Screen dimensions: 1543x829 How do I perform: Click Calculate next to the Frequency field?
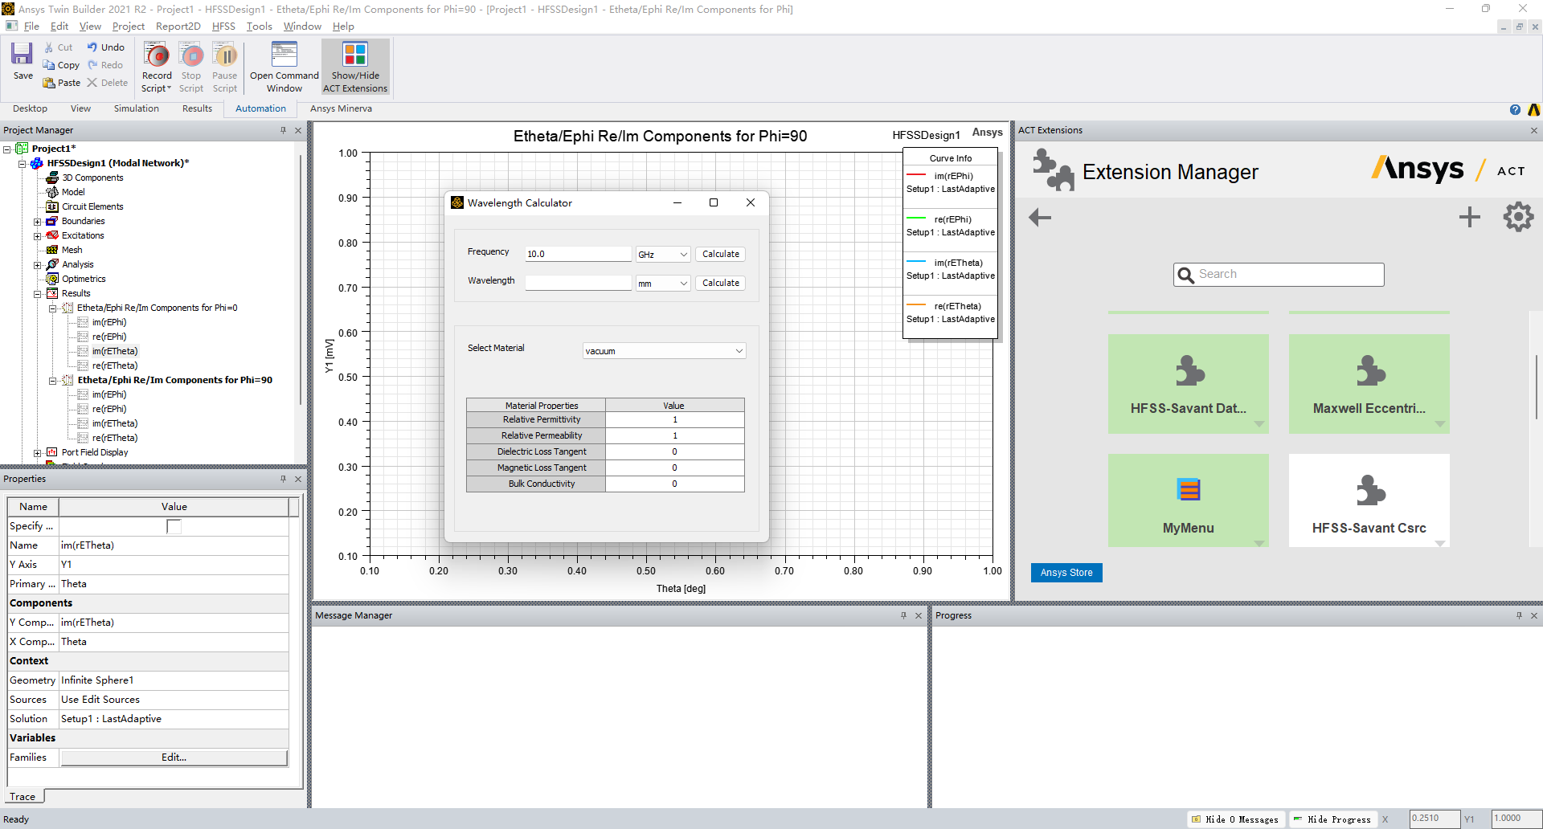(x=720, y=254)
